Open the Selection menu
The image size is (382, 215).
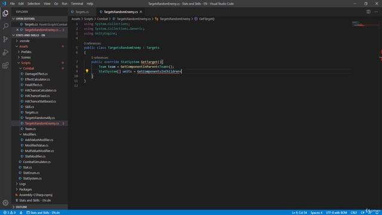(x=33, y=4)
